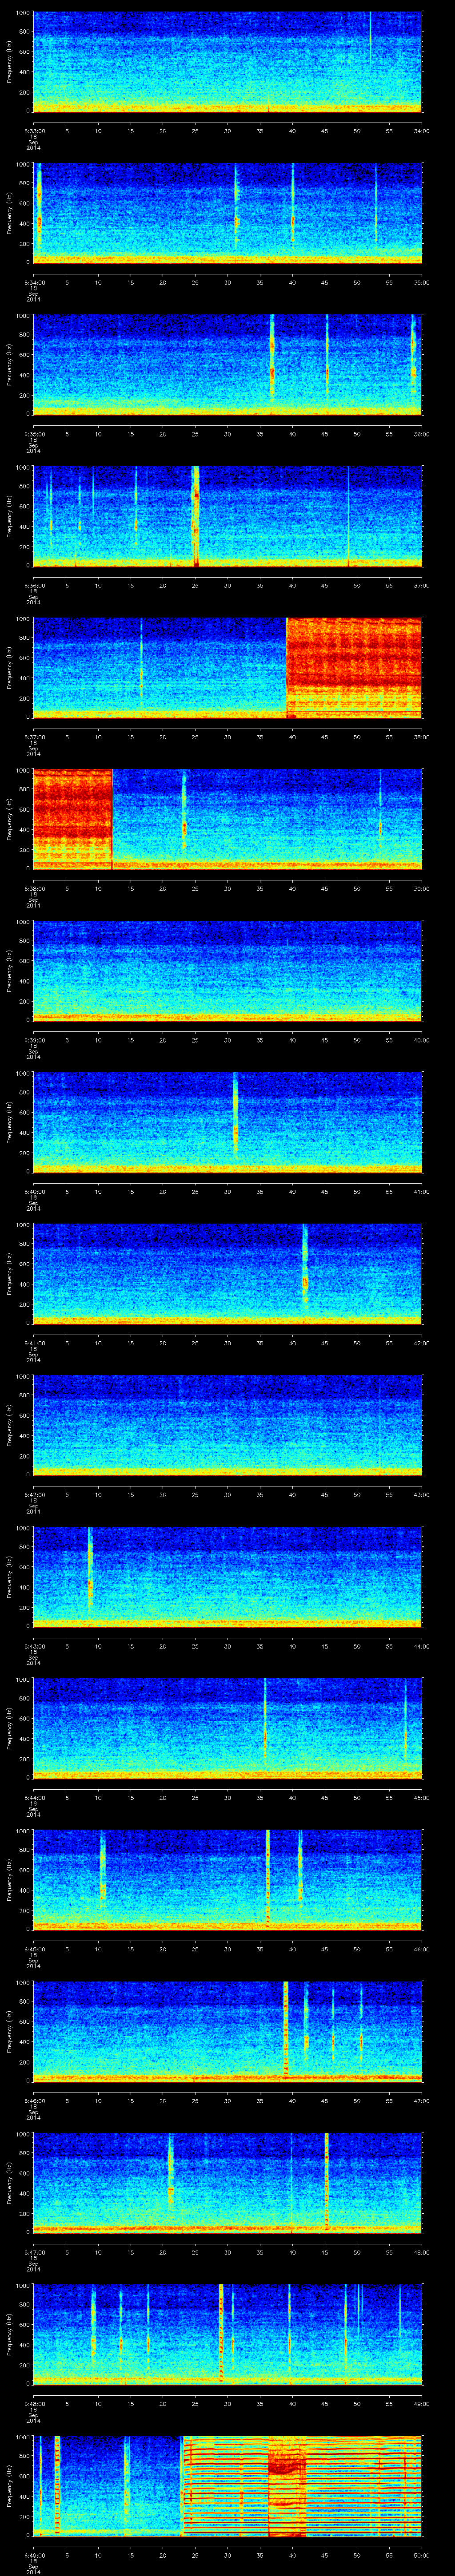Click the 1000 Hz tick label on 6:35 spectrogram
The width and height of the screenshot is (455, 2576).
(x=23, y=315)
